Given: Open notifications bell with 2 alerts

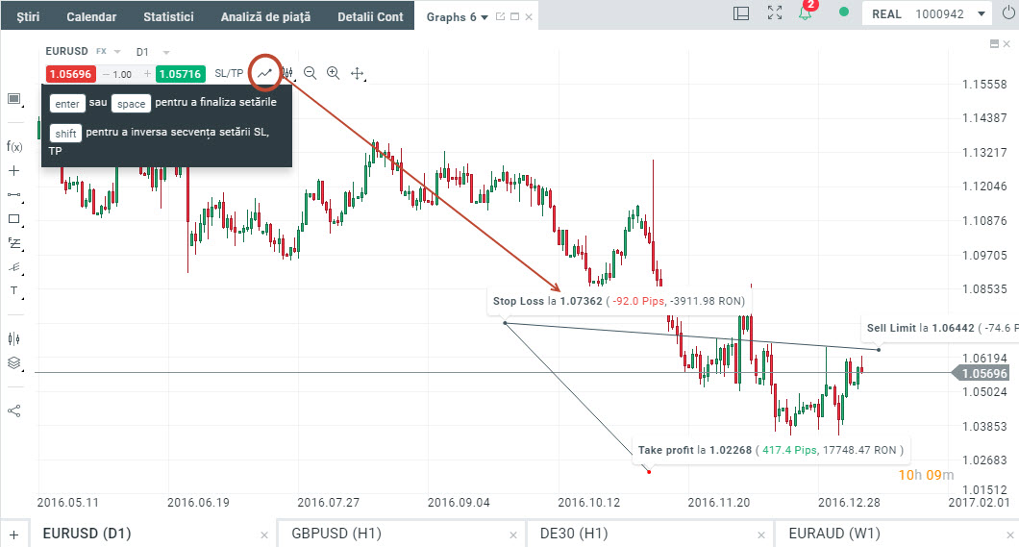Looking at the screenshot, I should coord(806,11).
